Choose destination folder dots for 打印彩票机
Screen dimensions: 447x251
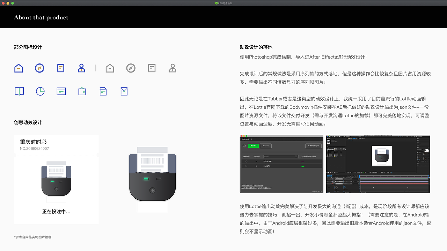pos(303,162)
